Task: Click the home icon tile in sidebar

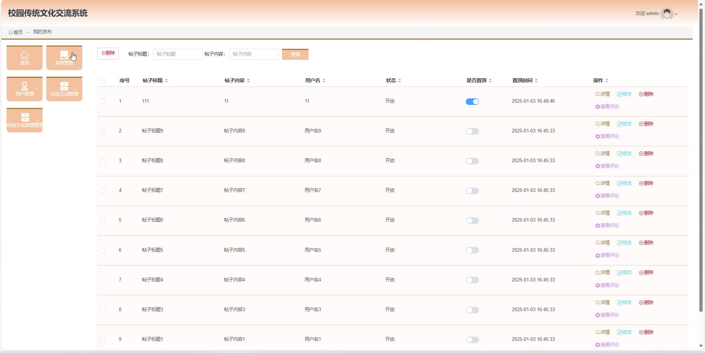Action: pos(25,58)
